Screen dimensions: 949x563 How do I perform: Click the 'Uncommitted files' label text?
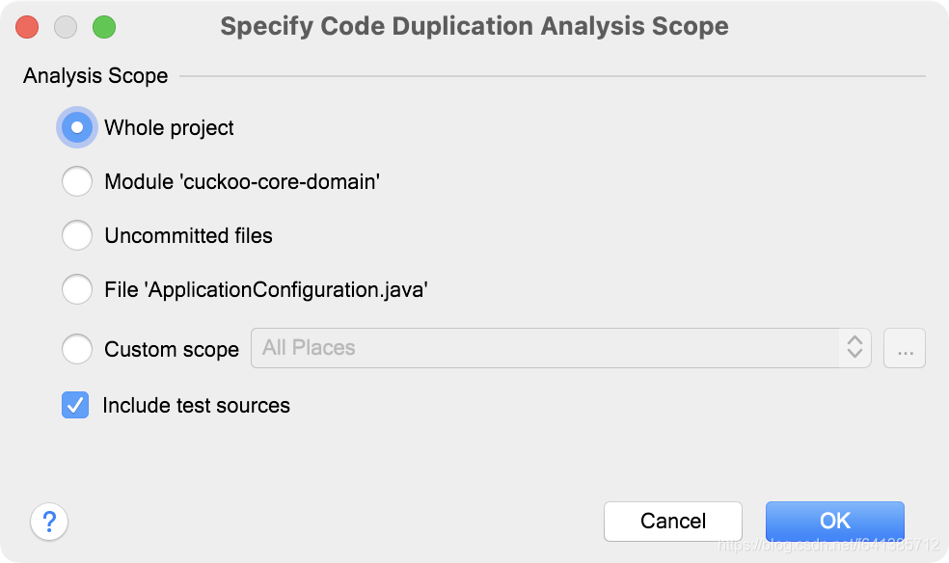pyautogui.click(x=188, y=235)
